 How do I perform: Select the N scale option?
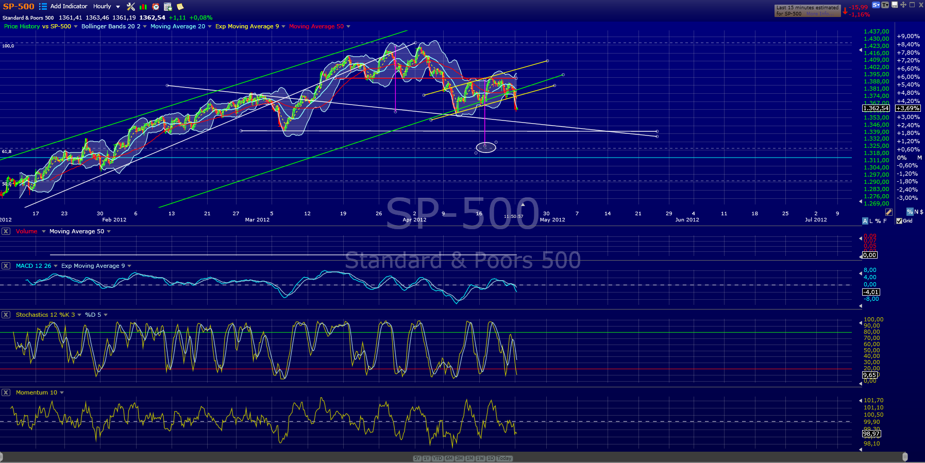point(916,212)
